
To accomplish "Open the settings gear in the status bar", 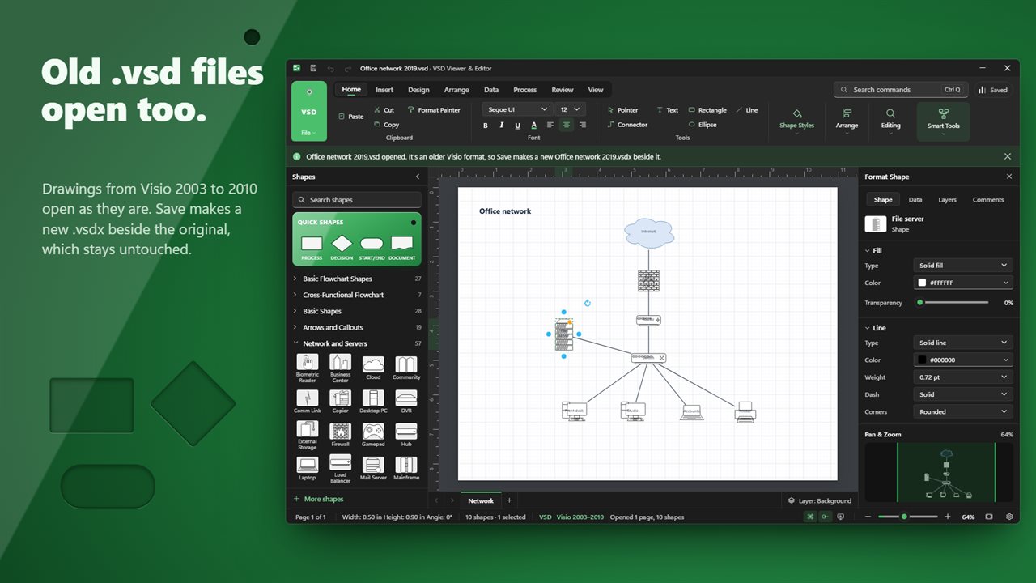I will pyautogui.click(x=1009, y=517).
